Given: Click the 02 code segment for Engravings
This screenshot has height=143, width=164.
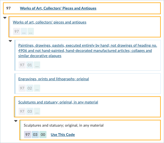Looking at the screenshot, I should point(30,88).
